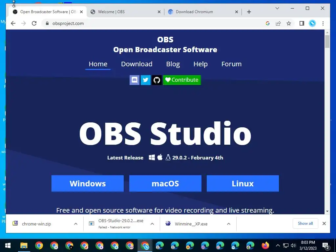Image resolution: width=336 pixels, height=252 pixels.
Task: Open the tab search dropdown arrow
Action: pyautogui.click(x=277, y=8)
